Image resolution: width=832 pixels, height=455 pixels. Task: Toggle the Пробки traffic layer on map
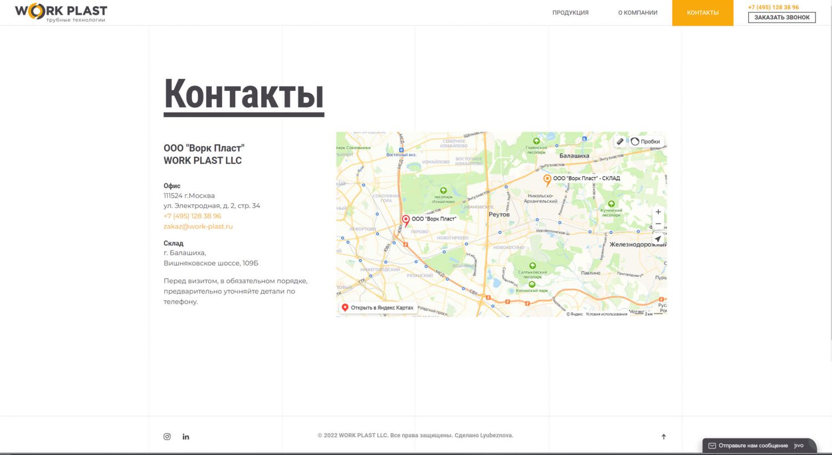646,141
